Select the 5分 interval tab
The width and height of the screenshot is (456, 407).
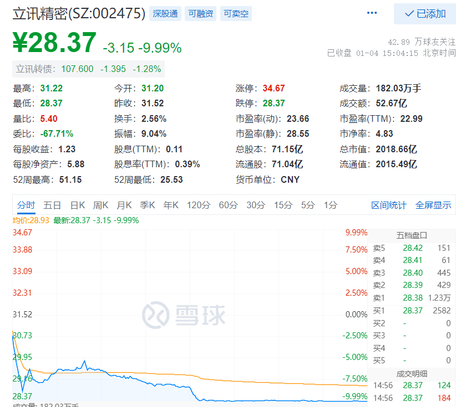[308, 205]
